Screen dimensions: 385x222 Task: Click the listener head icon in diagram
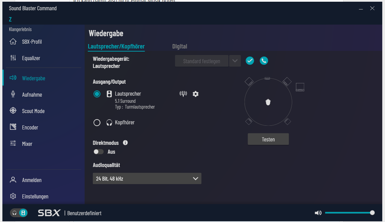268,102
